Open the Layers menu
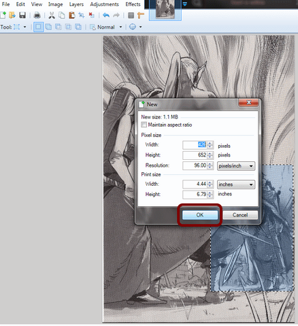 [x=76, y=4]
